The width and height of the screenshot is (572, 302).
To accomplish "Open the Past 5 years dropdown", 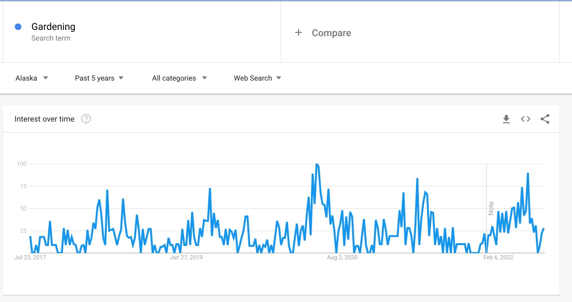I will (99, 78).
